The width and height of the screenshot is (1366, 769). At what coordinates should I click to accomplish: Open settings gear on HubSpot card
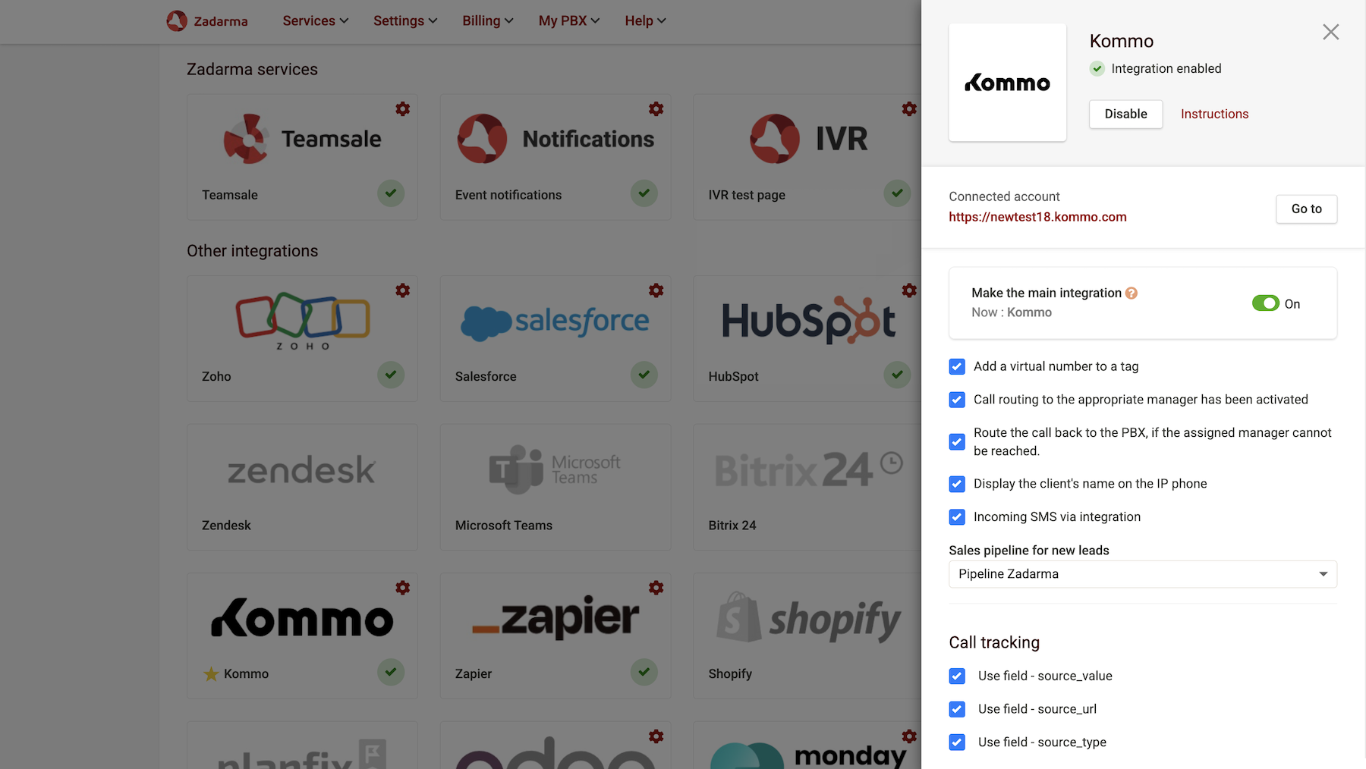909,290
